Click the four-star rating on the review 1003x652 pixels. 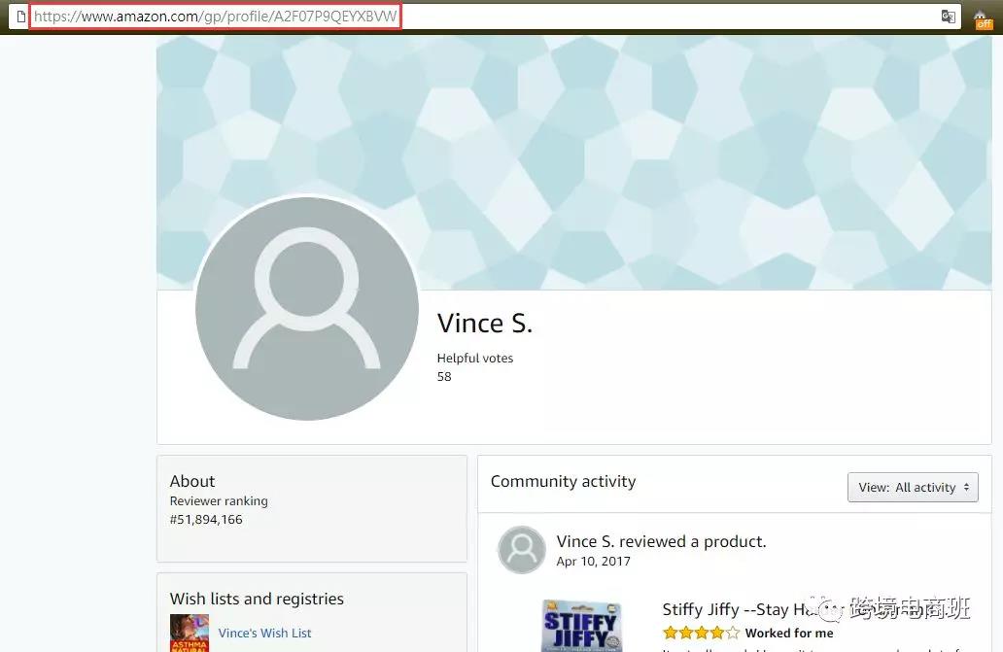coord(701,633)
